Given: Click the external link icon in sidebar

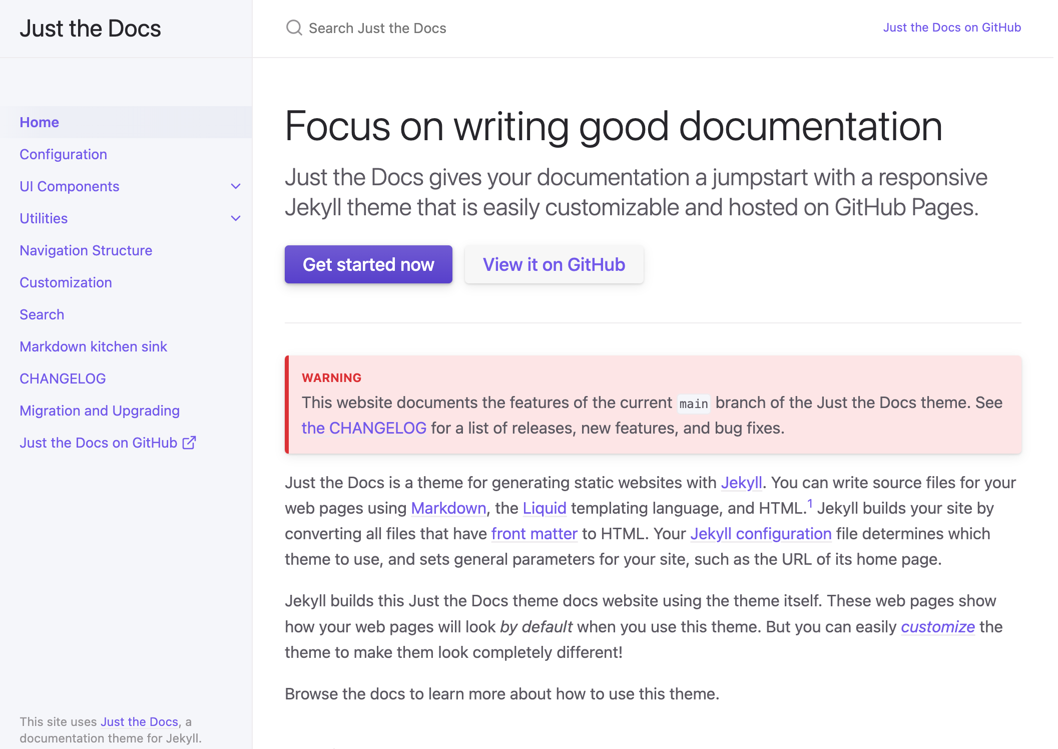Looking at the screenshot, I should tap(189, 443).
